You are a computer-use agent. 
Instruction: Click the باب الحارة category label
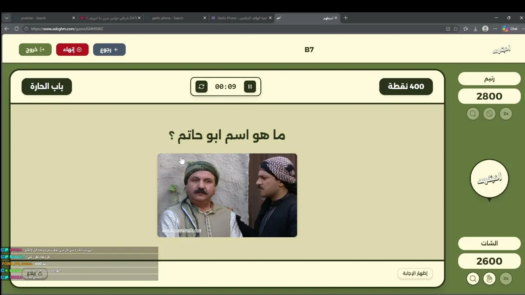(47, 86)
